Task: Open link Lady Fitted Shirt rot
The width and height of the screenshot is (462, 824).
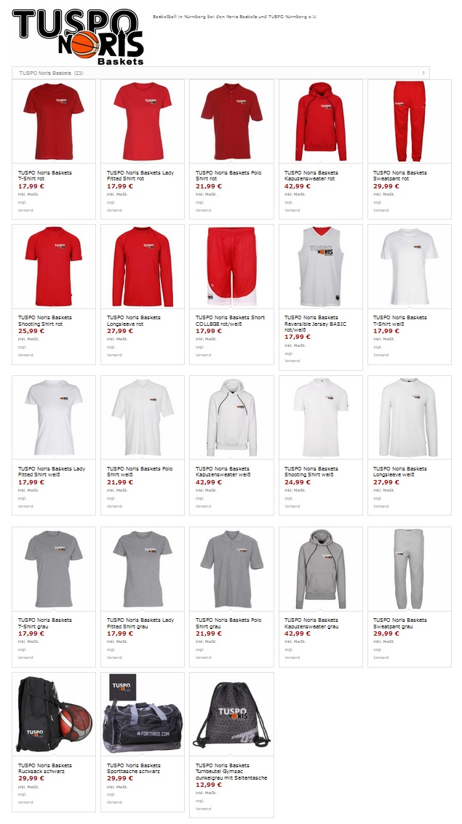Action: [140, 175]
